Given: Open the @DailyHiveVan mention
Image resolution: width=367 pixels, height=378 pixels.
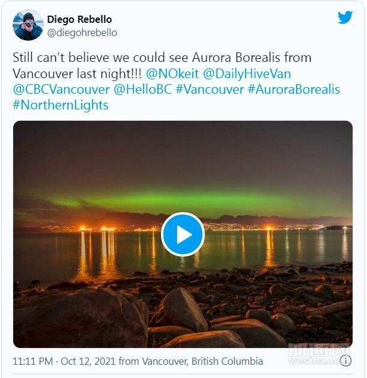Looking at the screenshot, I should (247, 73).
